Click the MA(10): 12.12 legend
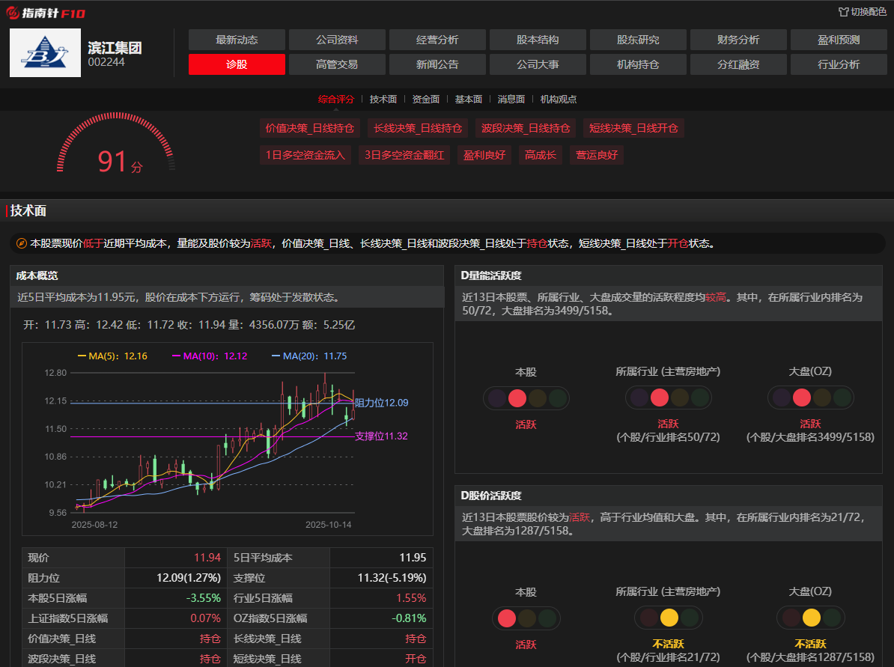This screenshot has width=894, height=667. 210,356
